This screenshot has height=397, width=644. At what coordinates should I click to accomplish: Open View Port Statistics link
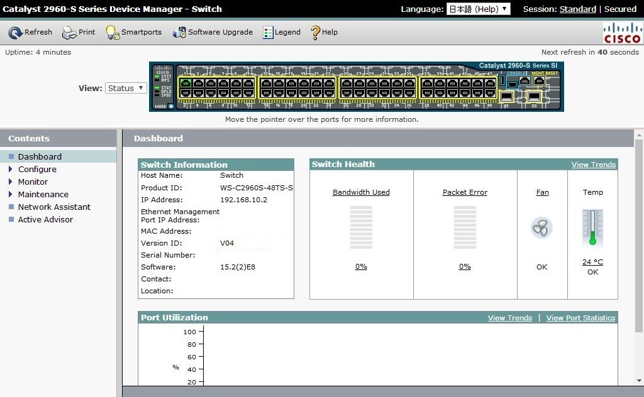coord(580,318)
